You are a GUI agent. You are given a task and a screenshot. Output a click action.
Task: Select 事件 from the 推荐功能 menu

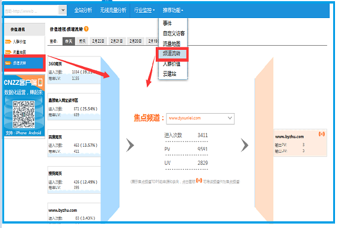[x=167, y=23]
